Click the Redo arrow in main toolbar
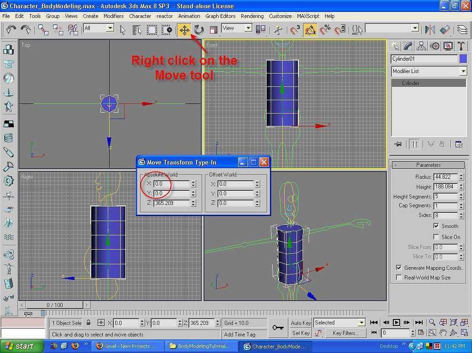 (26, 29)
